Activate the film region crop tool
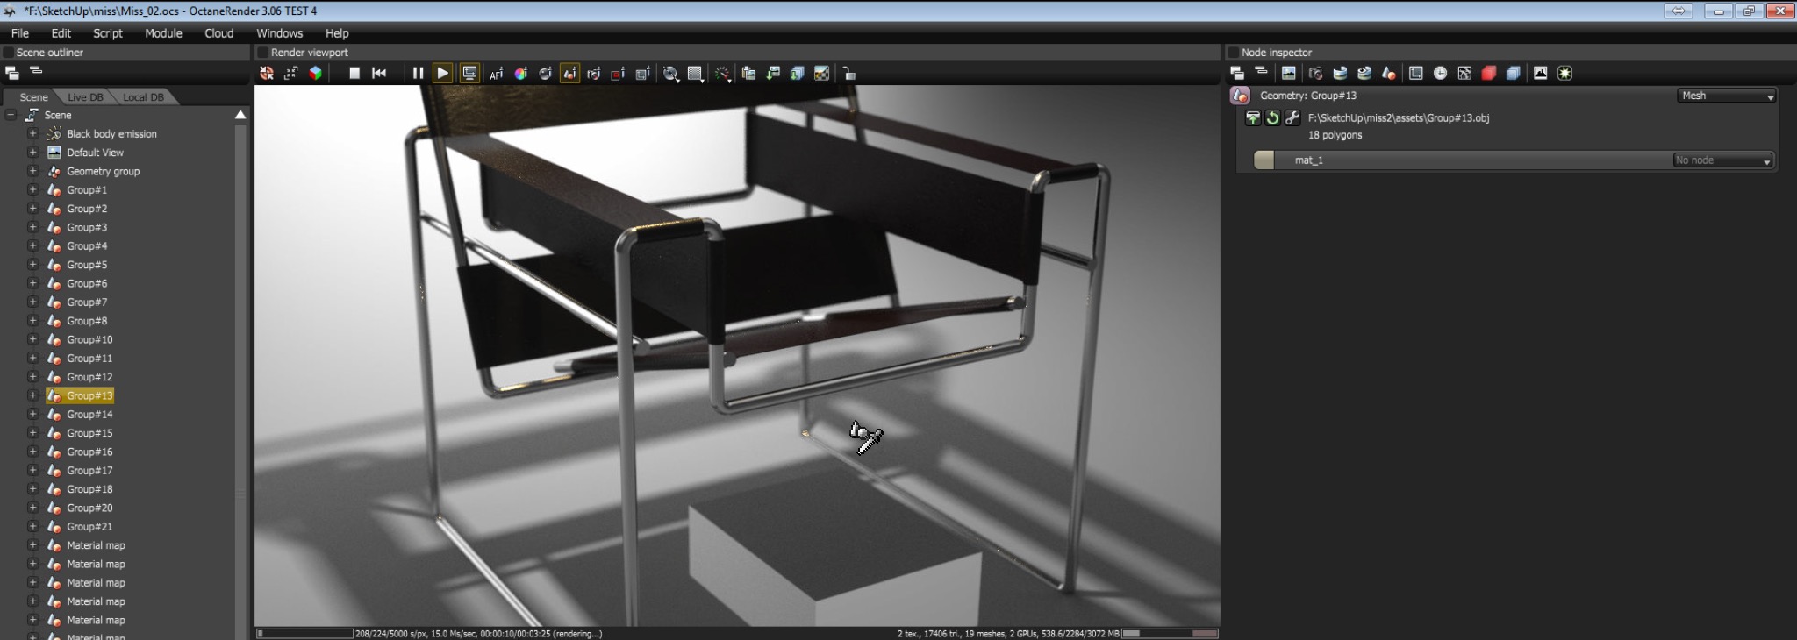The height and width of the screenshot is (640, 1797). [x=642, y=74]
